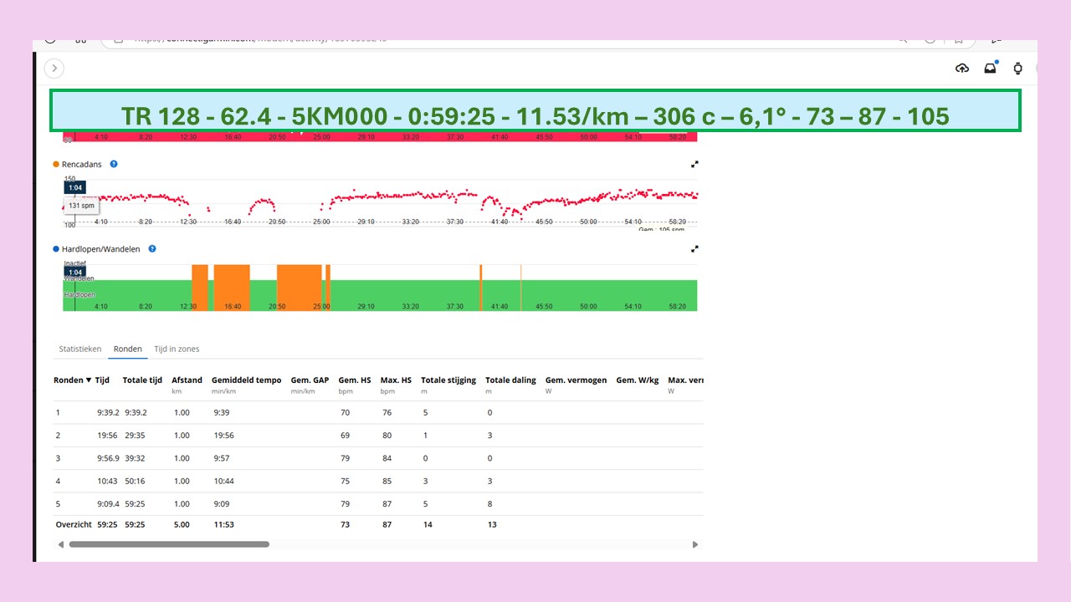The image size is (1071, 602).
Task: Click the Totale stijging column header
Action: tap(448, 380)
